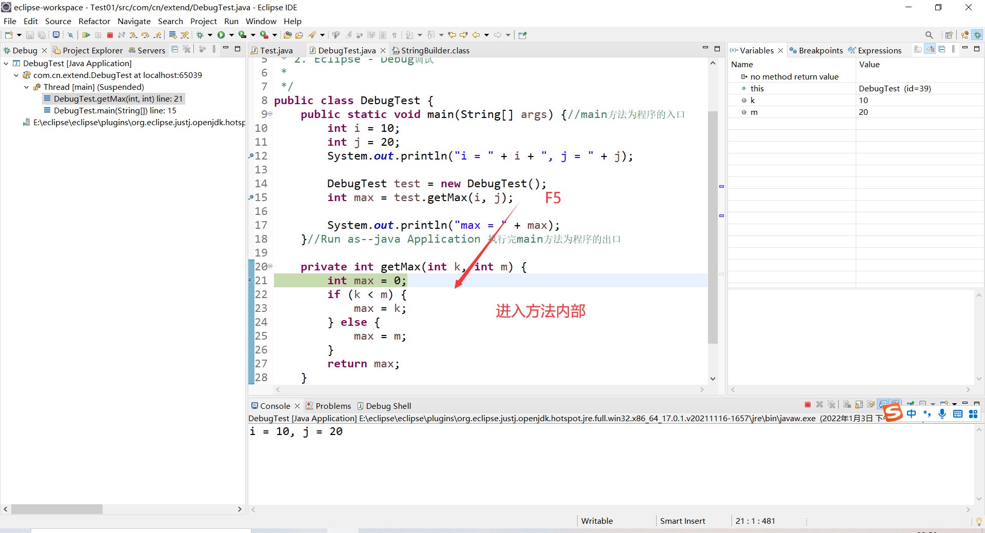Image resolution: width=985 pixels, height=533 pixels.
Task: Collapse the Thread [main] (Suspended) tree node
Action: coord(27,87)
